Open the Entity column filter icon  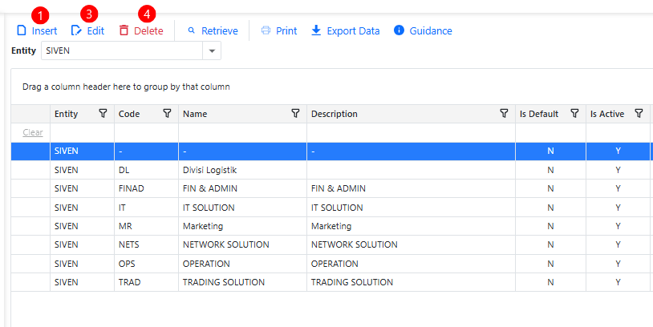click(103, 114)
